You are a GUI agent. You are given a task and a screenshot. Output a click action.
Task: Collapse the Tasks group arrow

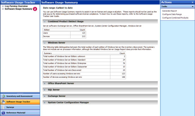coord(192,7)
